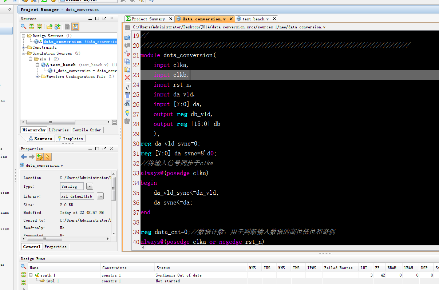Click the browse button next to xil_defaultlib

[x=100, y=196]
